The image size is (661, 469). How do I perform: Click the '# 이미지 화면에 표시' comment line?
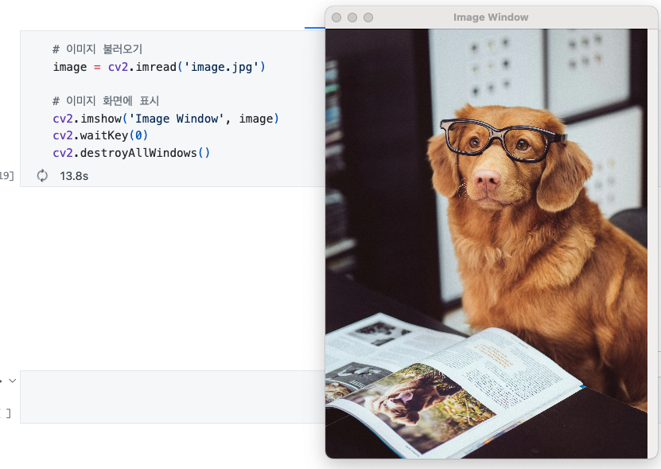tap(106, 101)
